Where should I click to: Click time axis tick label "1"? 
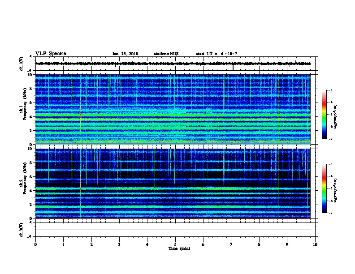(x=63, y=244)
